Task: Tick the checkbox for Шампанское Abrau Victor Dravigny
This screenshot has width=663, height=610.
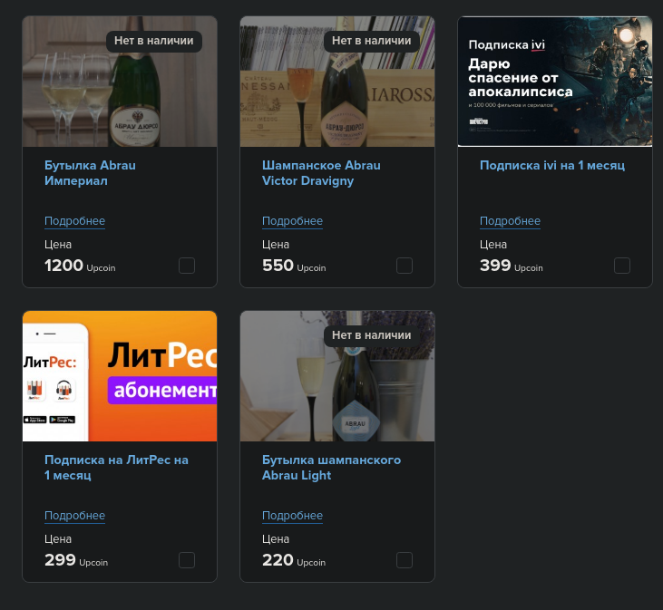Action: 405,266
